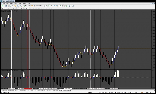Open the Indicators list dropdown

click(x=67, y=6)
